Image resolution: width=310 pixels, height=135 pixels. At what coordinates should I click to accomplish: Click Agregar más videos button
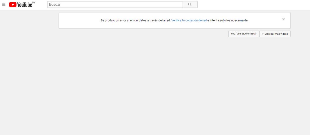point(275,34)
